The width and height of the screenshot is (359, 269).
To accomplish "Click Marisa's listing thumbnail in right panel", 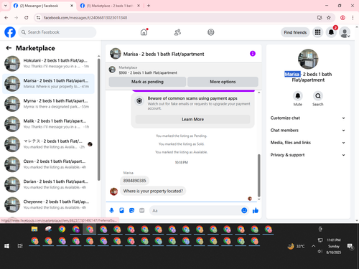I will 308,59.
